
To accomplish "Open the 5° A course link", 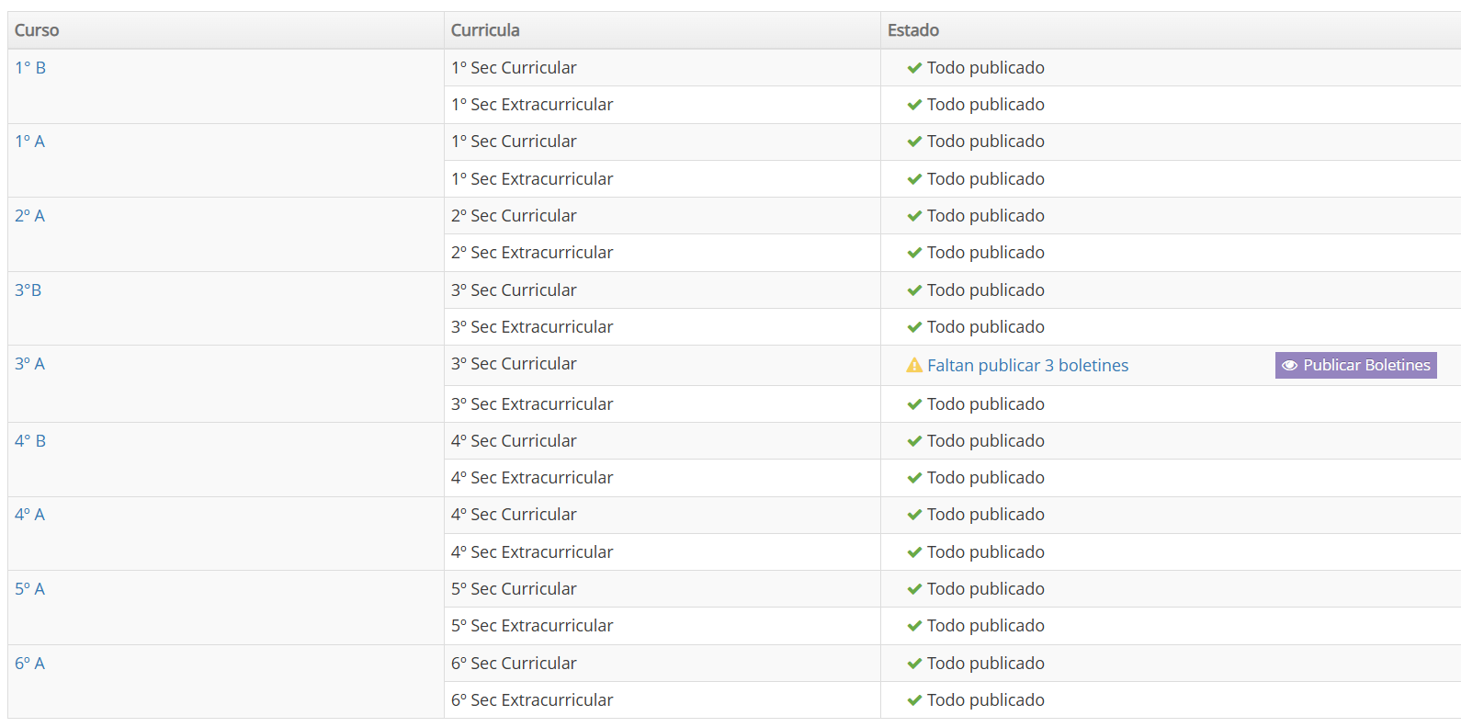I will (29, 588).
